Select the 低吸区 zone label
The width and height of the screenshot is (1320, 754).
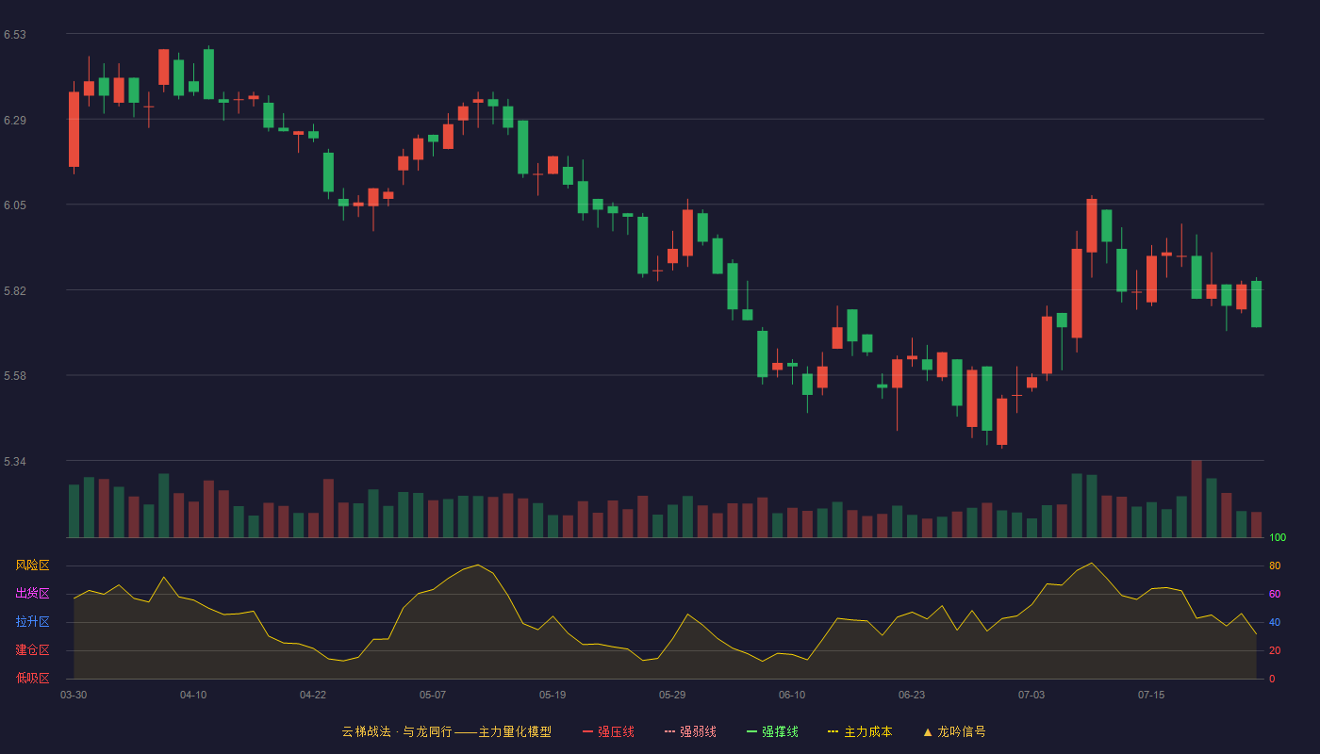coord(32,678)
